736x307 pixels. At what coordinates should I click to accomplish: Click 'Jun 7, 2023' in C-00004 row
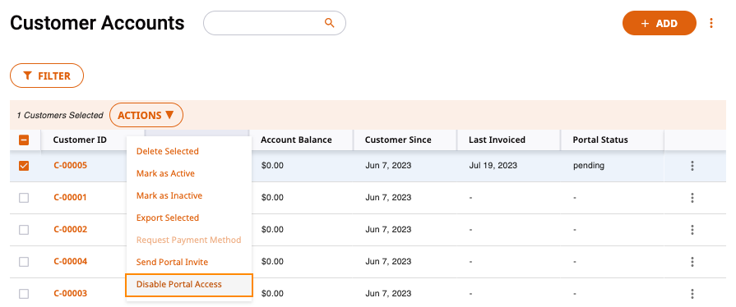(388, 261)
